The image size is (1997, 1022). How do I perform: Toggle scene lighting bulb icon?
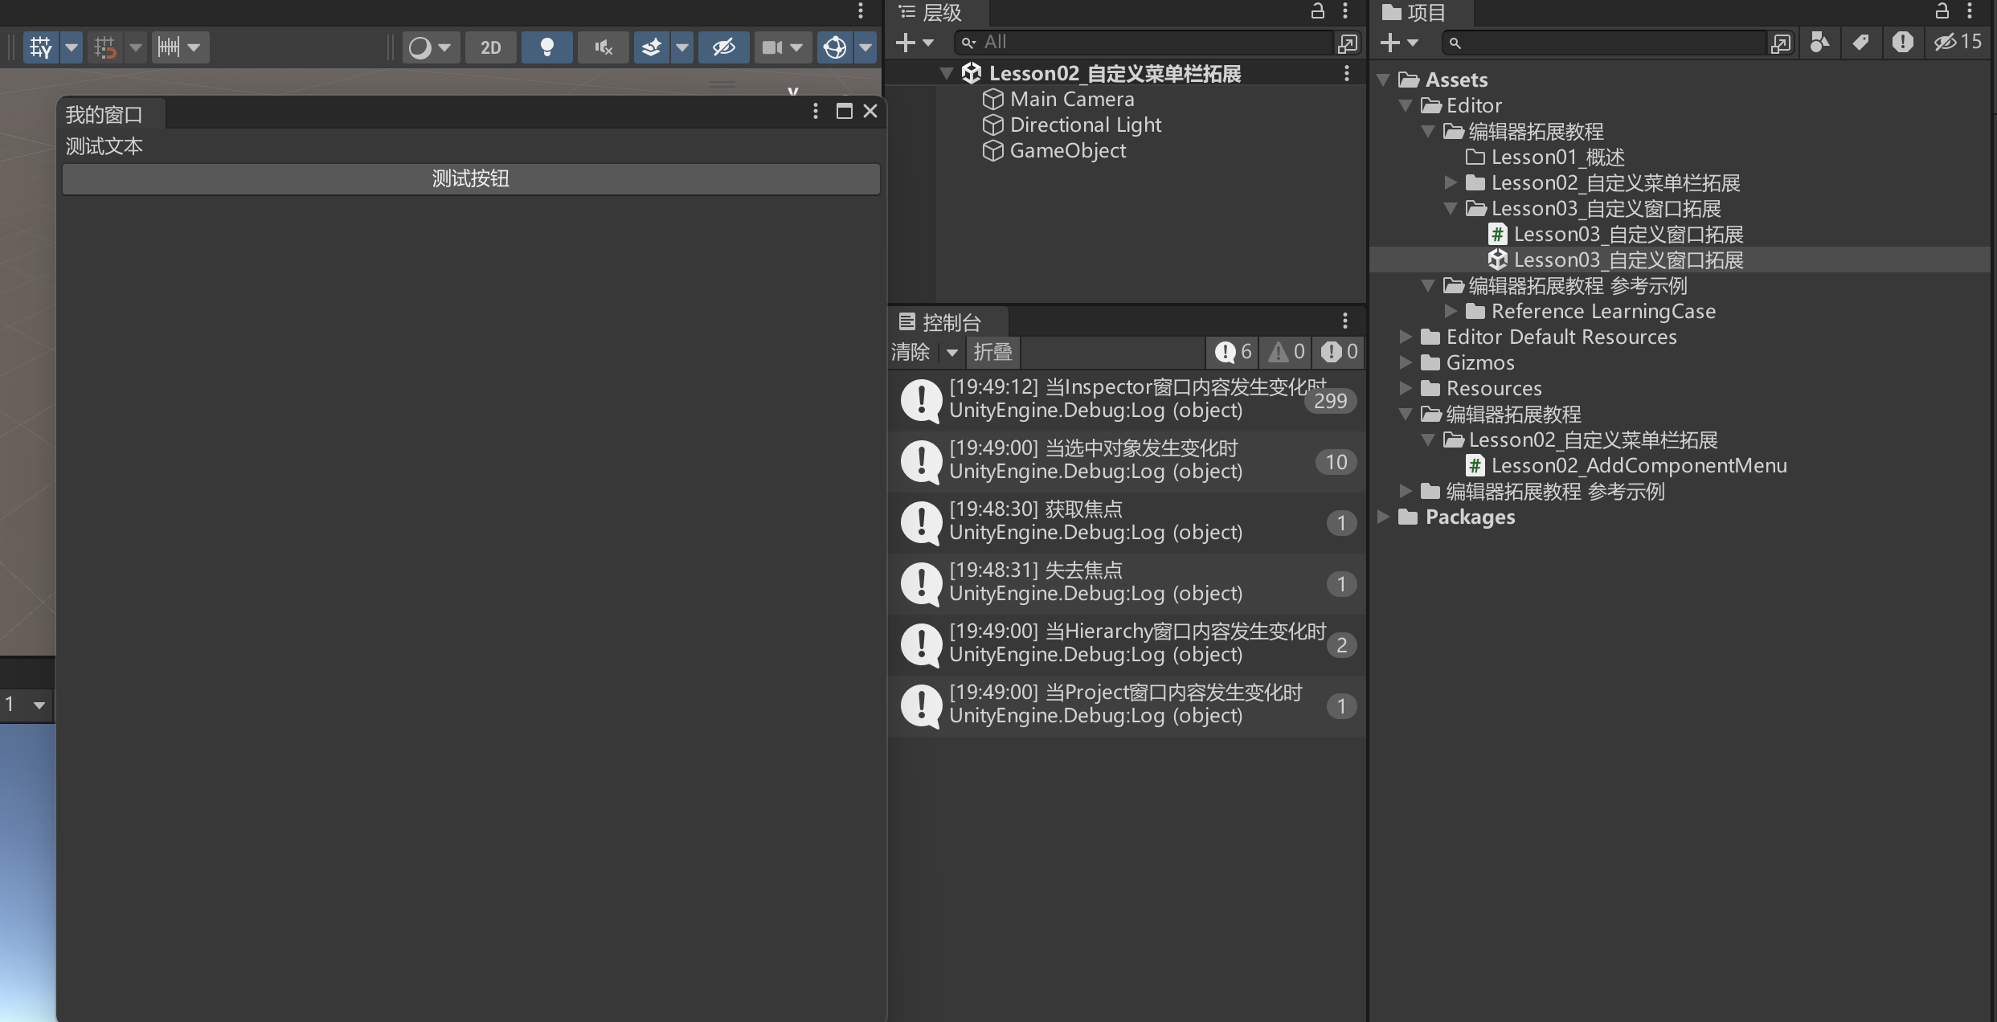click(x=546, y=47)
